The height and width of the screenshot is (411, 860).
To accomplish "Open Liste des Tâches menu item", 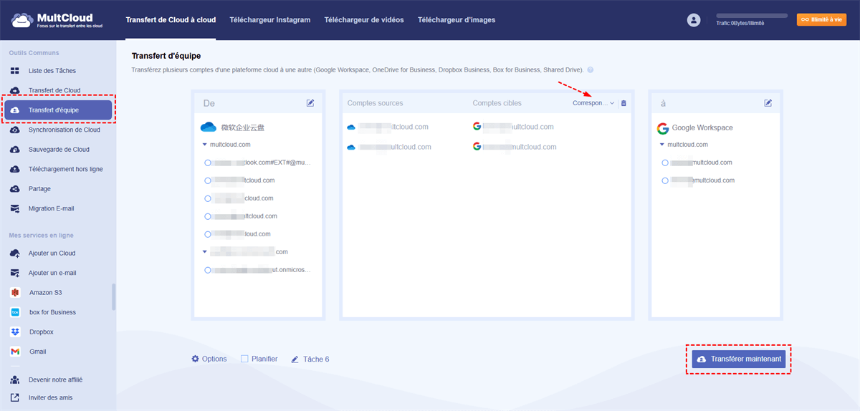I will (52, 71).
